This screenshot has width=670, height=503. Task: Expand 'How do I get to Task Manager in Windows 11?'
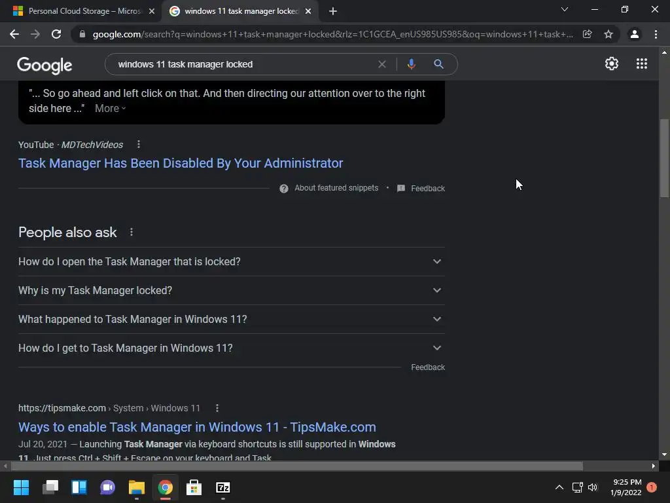[232, 348]
